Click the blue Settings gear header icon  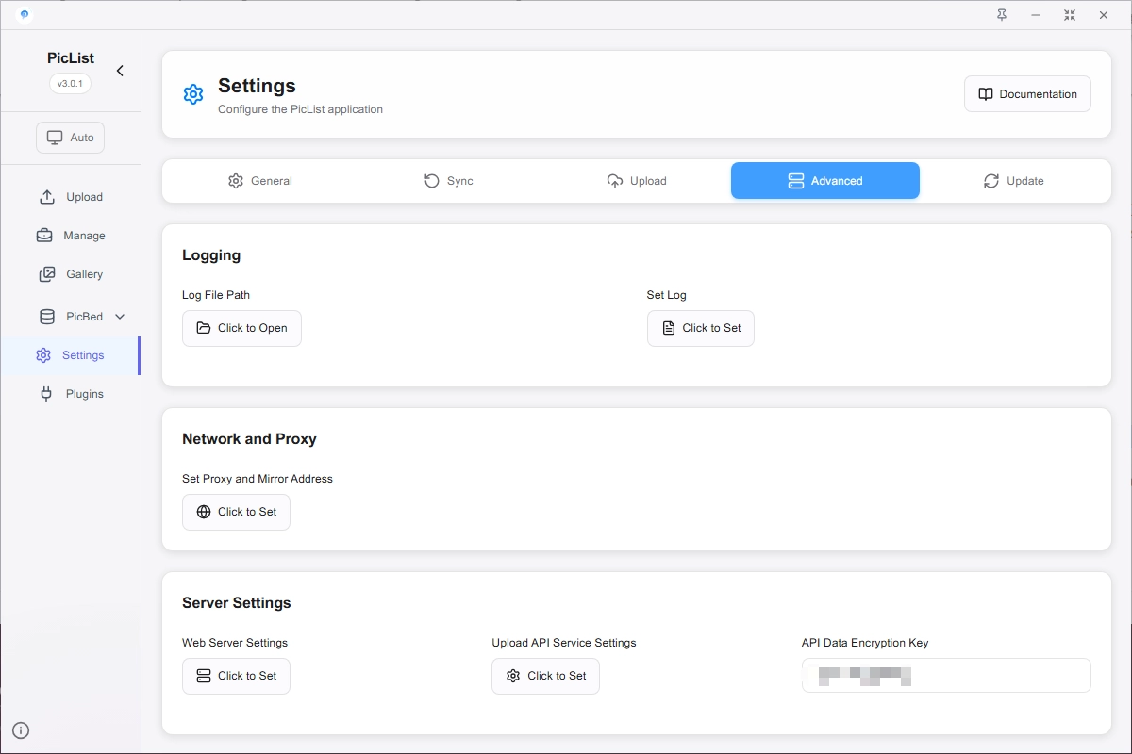point(193,94)
